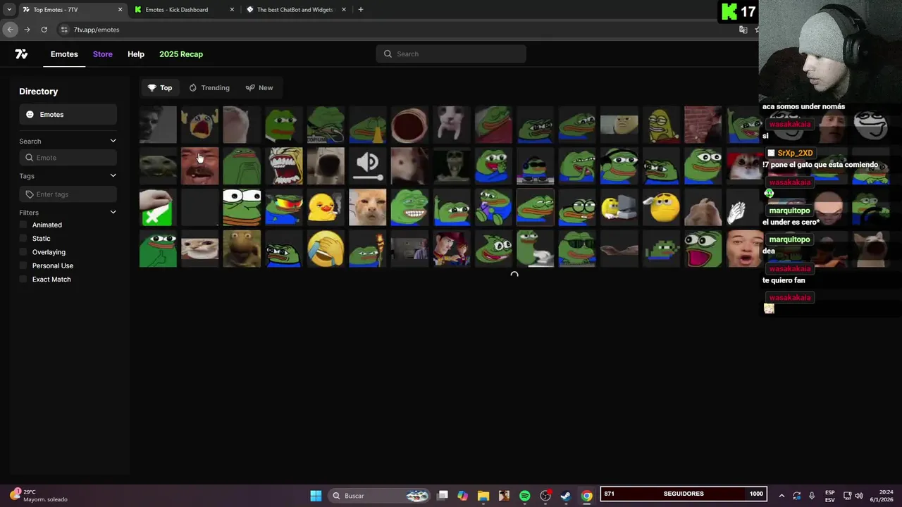Open the Pepe holding torch emote
This screenshot has height=507, width=902.
367,249
